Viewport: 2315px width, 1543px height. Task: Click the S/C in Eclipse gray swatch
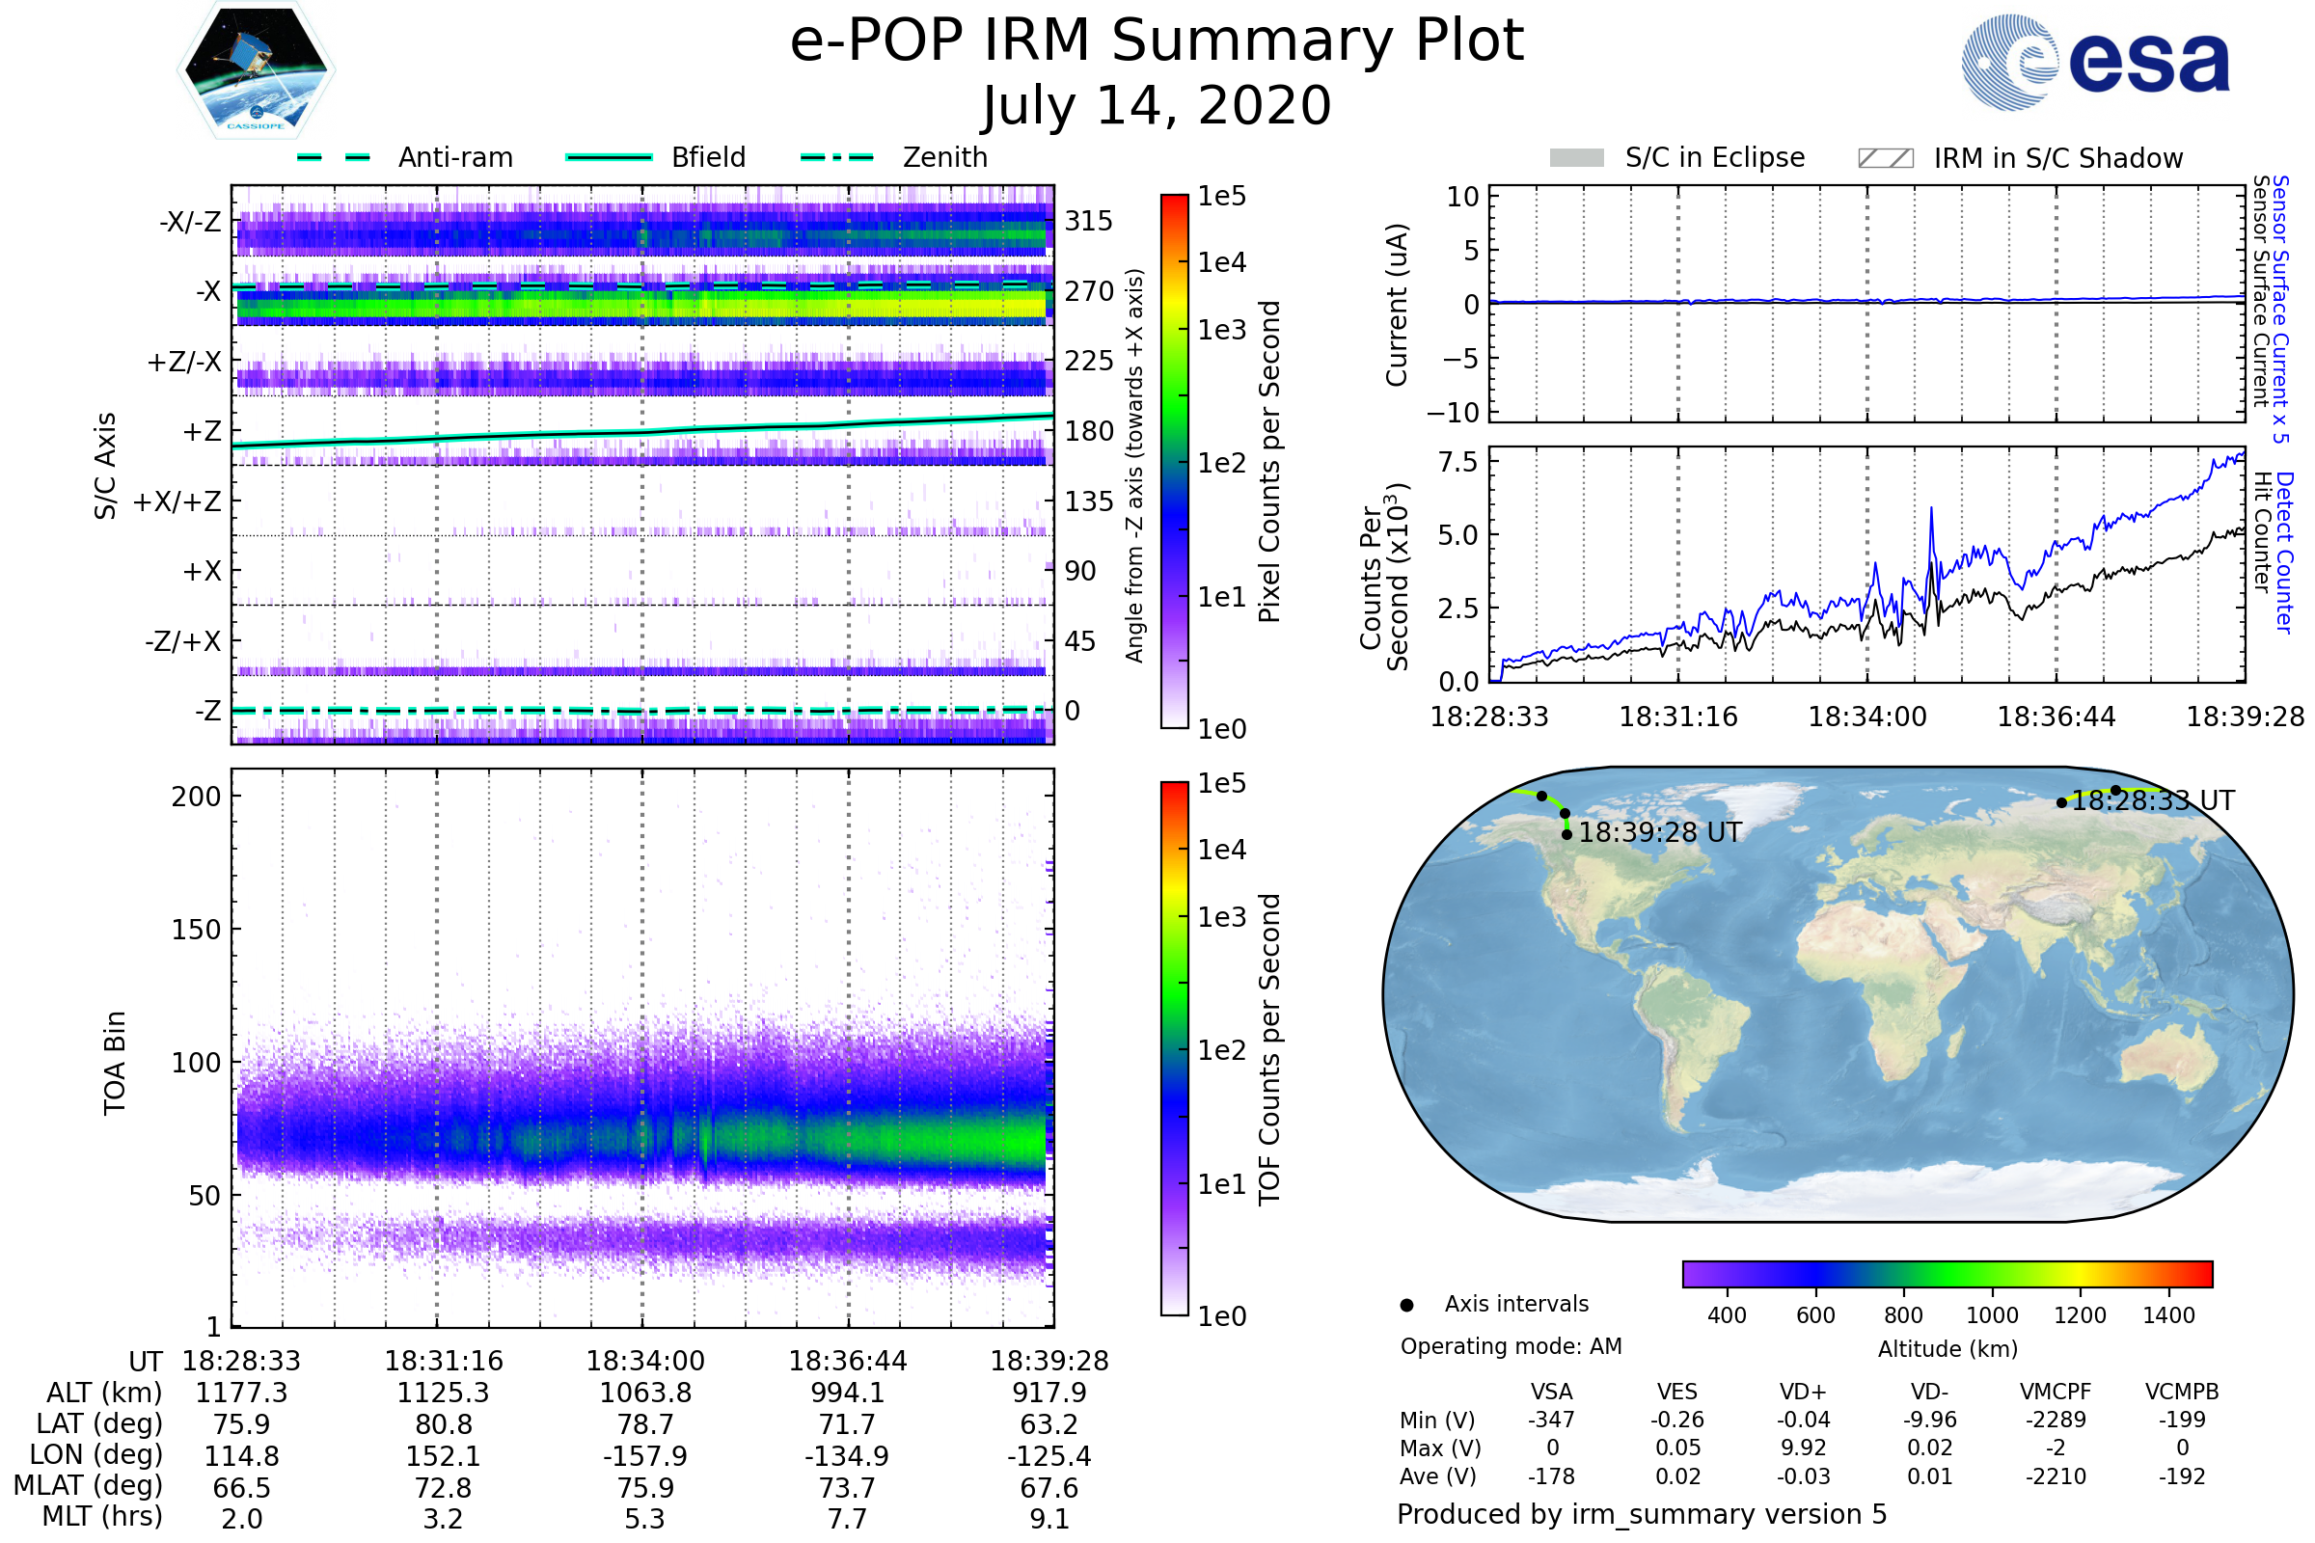[x=1576, y=157]
